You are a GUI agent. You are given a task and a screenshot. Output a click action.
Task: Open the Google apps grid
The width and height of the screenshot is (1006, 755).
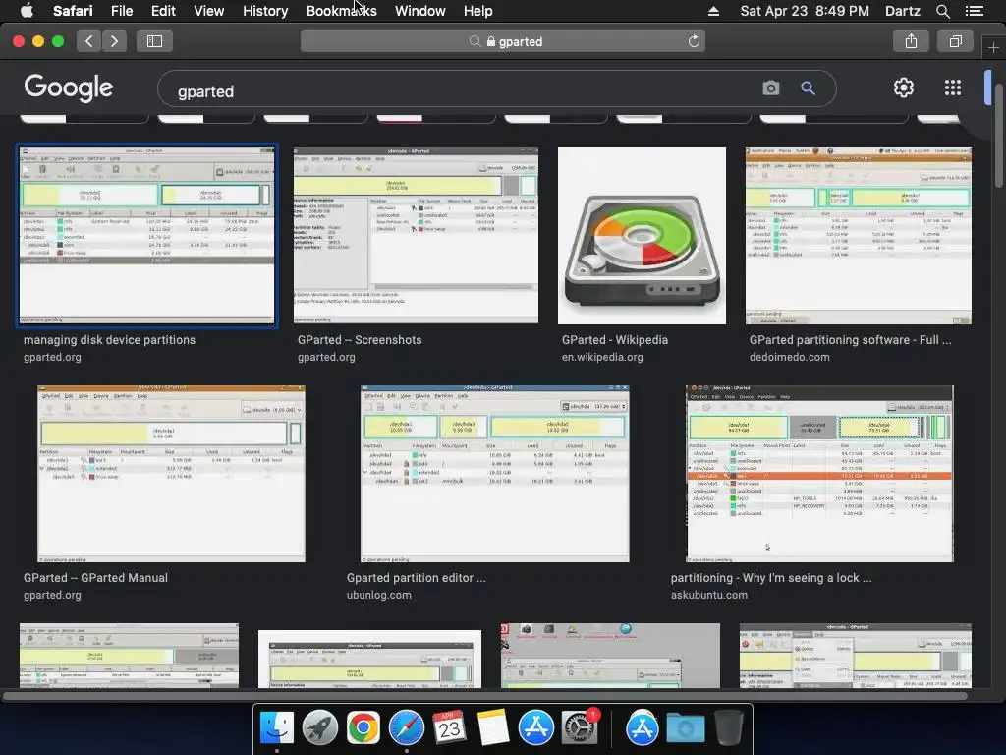coord(953,87)
